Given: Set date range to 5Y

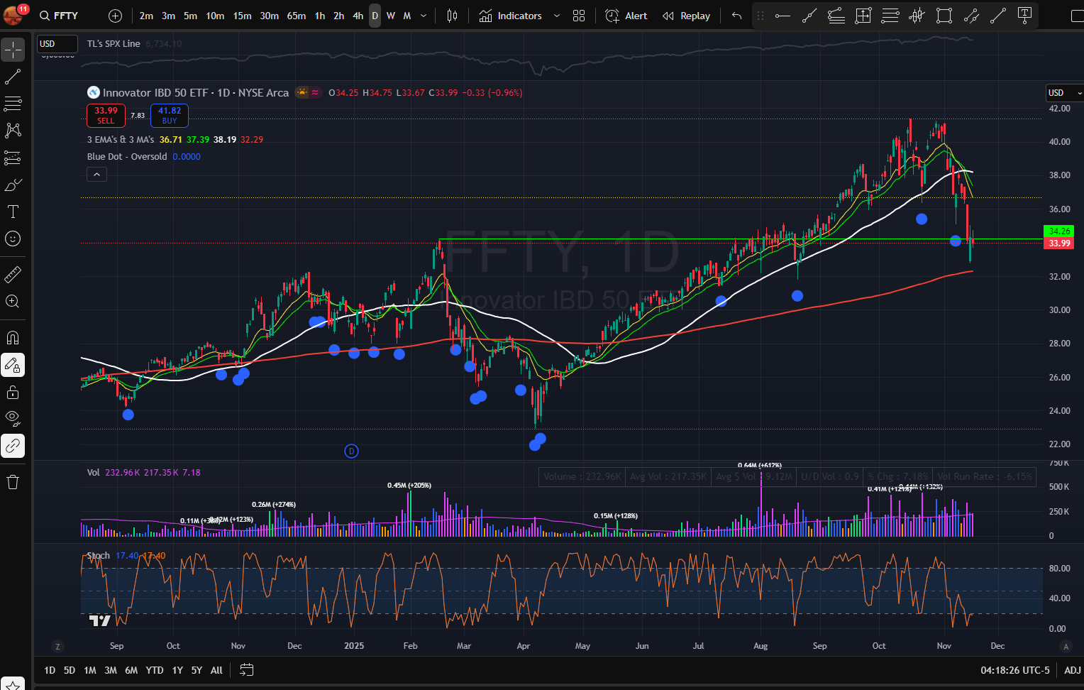Looking at the screenshot, I should click(x=197, y=670).
